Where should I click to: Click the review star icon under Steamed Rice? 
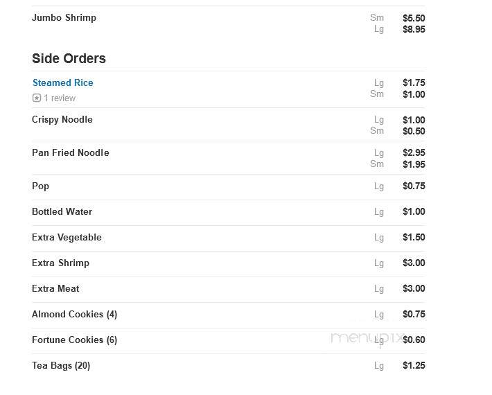pos(37,98)
